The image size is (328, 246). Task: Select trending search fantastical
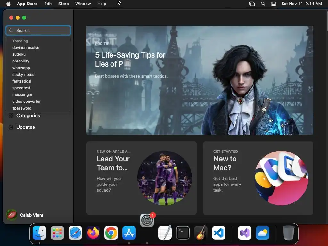[22, 81]
